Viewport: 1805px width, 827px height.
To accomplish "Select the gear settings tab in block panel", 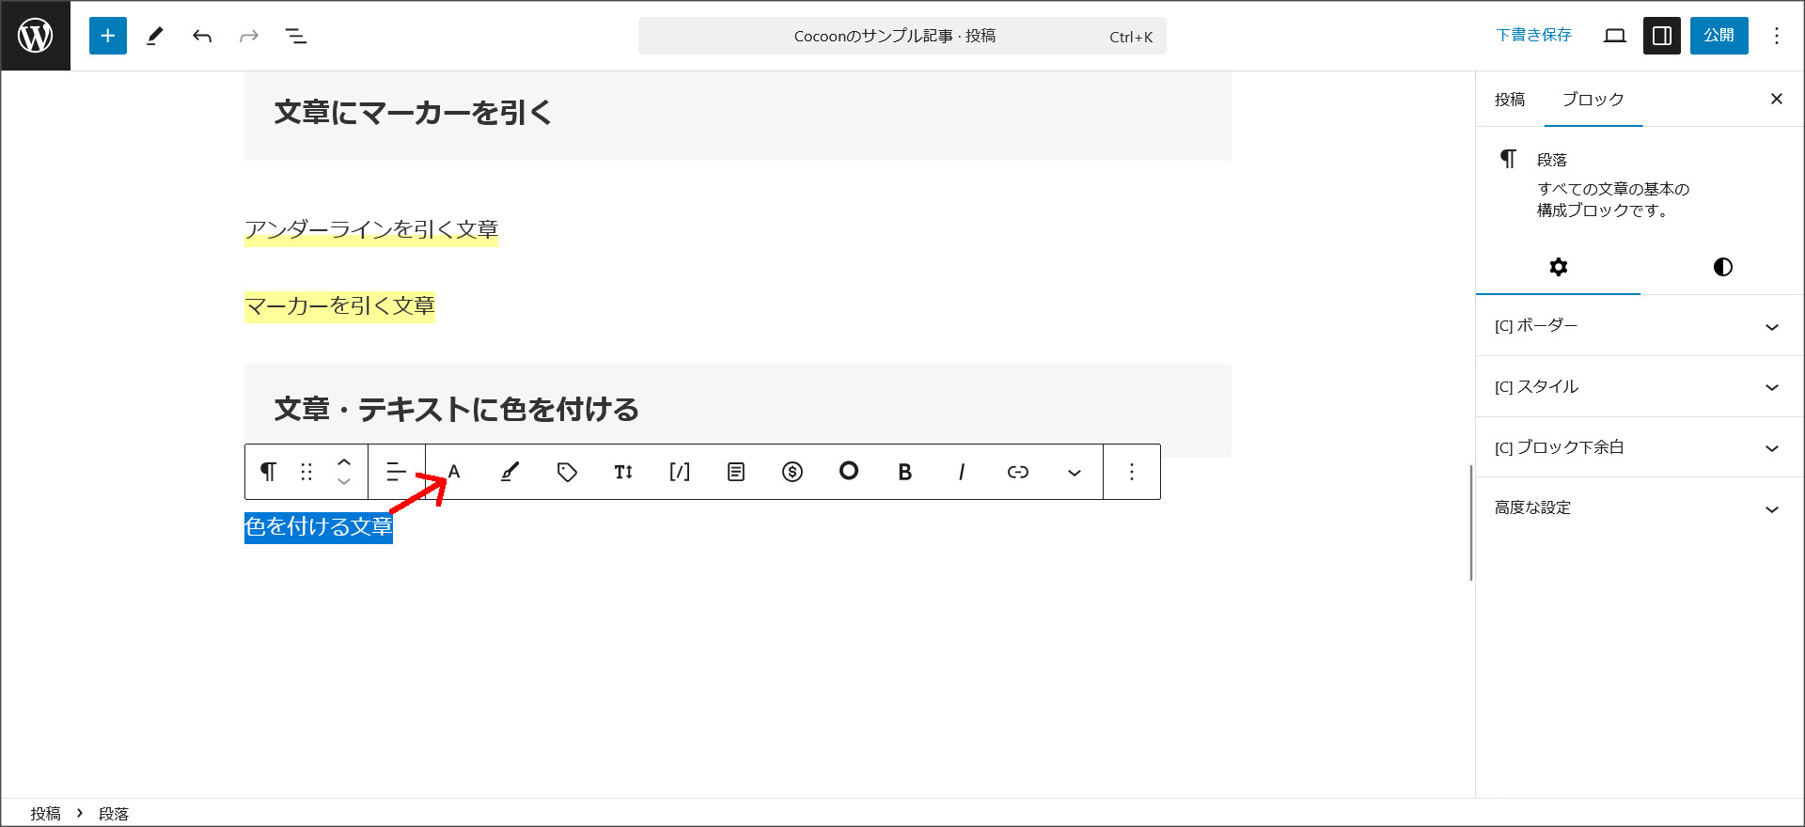I will (1559, 267).
